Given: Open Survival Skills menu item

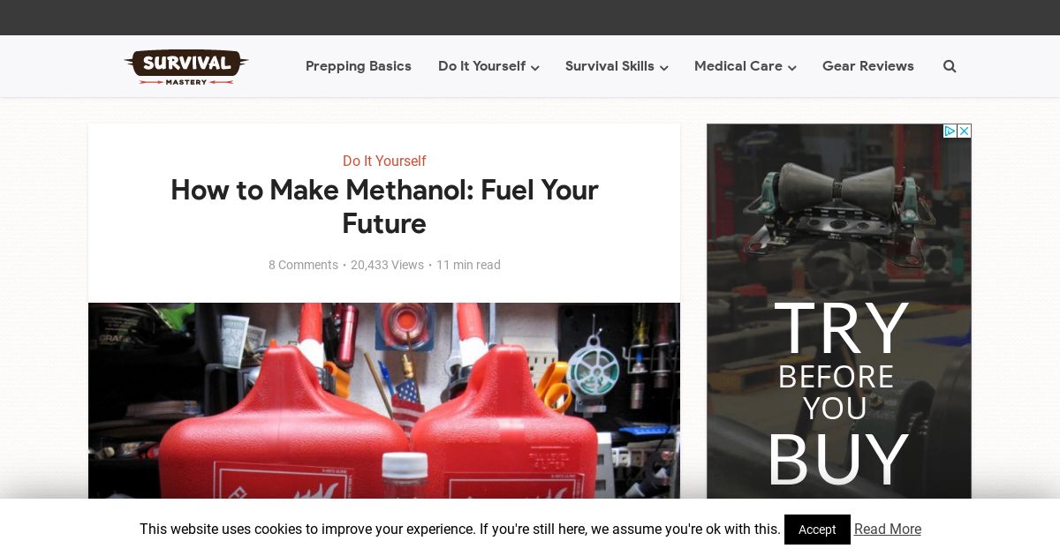Looking at the screenshot, I should (x=609, y=66).
